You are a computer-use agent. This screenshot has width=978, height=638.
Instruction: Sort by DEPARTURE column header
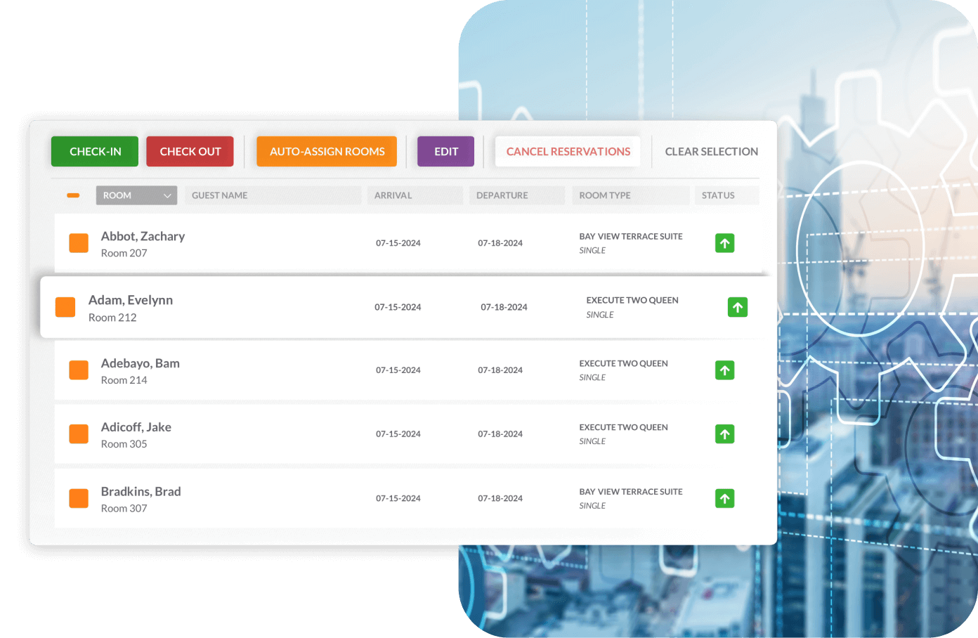pyautogui.click(x=516, y=195)
